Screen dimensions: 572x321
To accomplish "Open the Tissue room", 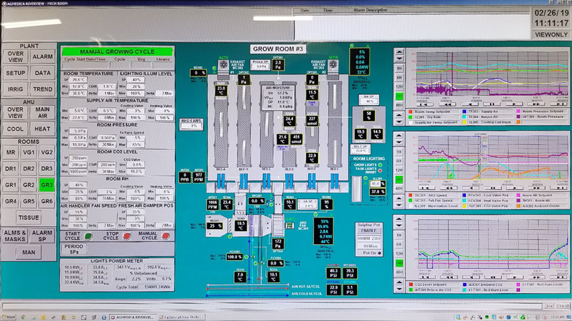I will 29,218.
